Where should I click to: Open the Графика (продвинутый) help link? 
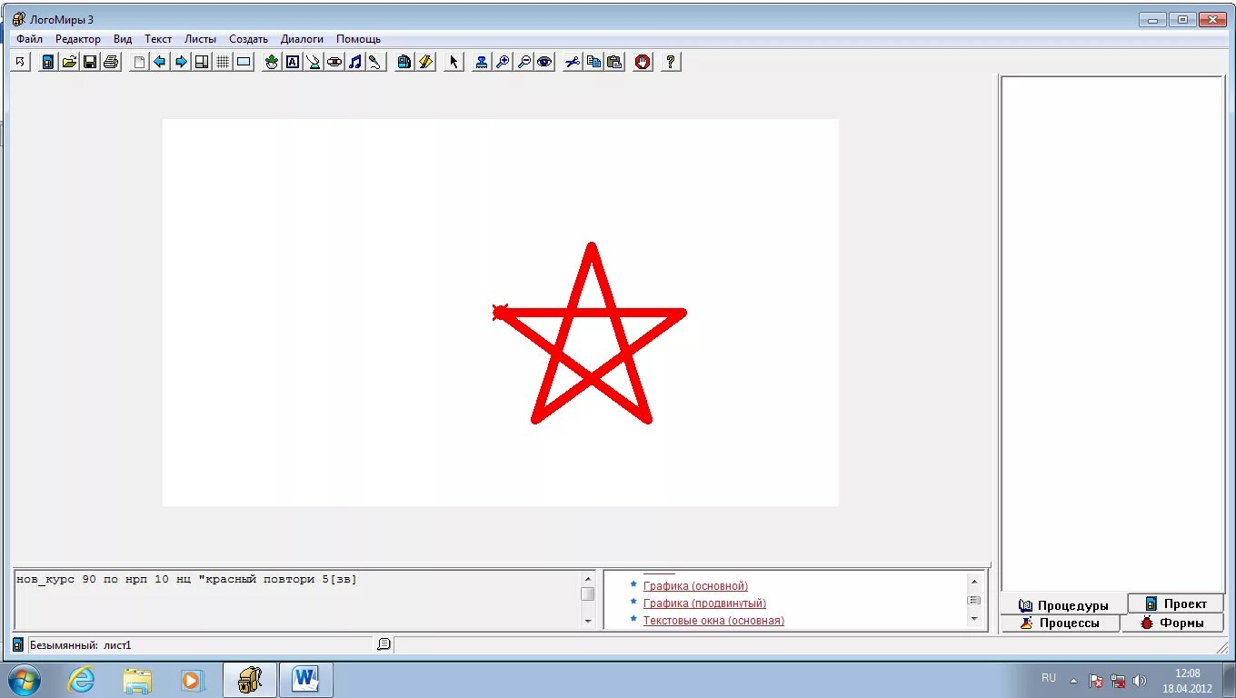point(704,603)
